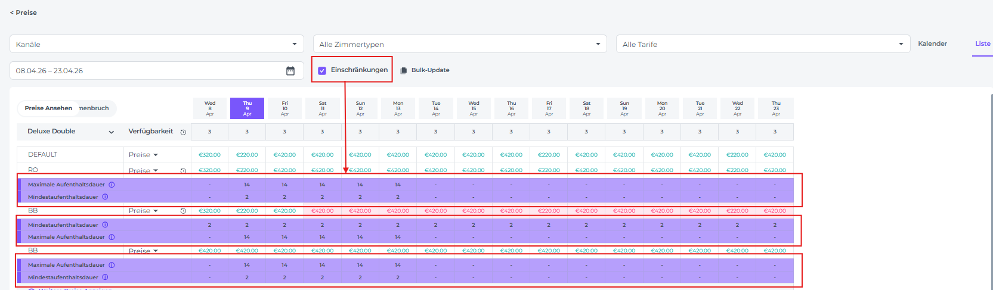The height and width of the screenshot is (290, 993).
Task: Select the Preise Ansehen toggle option
Action: pyautogui.click(x=48, y=108)
